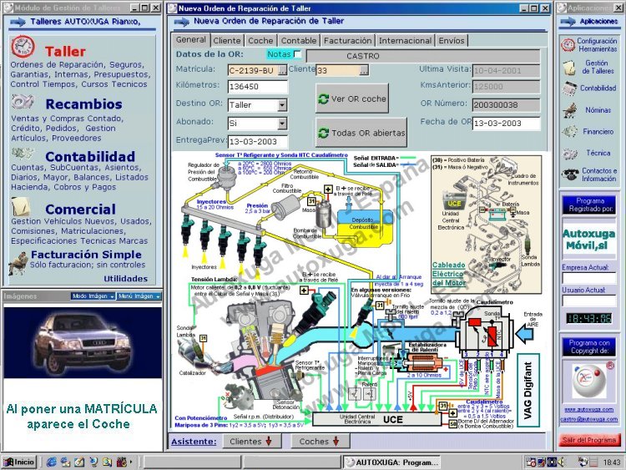626x470 pixels.
Task: Open Facturación Simple seated person icon
Action: point(18,263)
